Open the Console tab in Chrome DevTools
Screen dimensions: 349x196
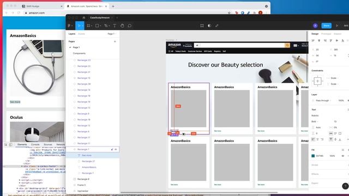point(35,145)
